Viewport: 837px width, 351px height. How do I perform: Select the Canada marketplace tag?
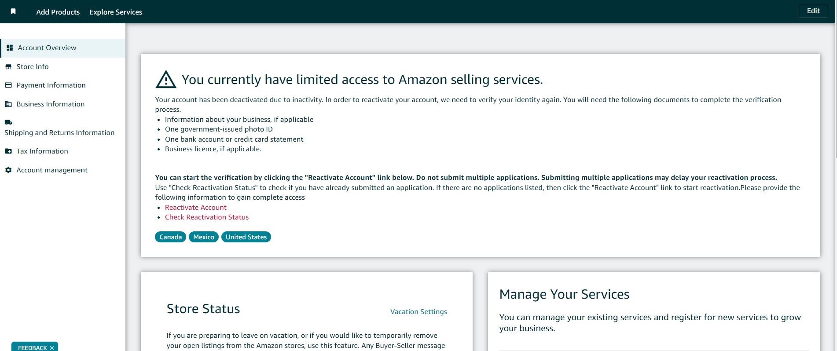click(170, 237)
